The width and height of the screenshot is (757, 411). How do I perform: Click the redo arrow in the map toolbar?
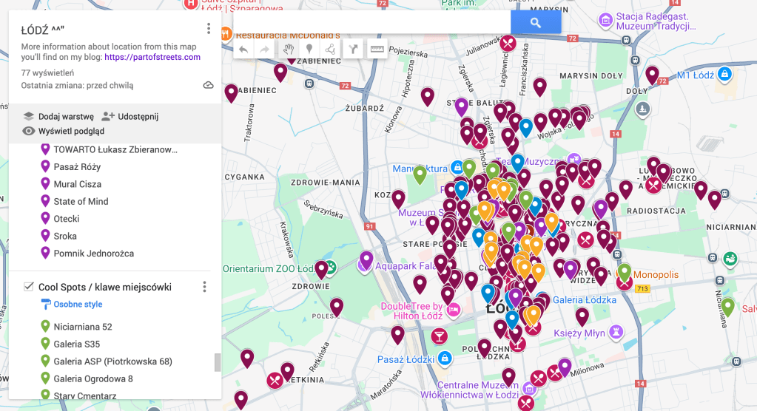click(x=264, y=50)
